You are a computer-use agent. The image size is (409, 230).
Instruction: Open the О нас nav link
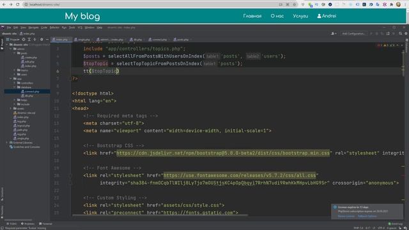pyautogui.click(x=277, y=16)
